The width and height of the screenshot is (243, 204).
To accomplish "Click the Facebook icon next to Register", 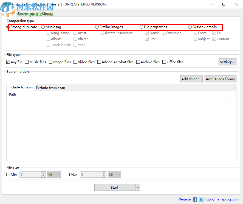I will pos(195,199).
